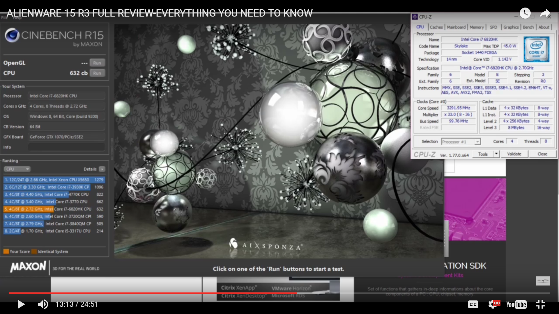
Task: Click the Core VID value 1.142 V
Action: [x=505, y=59]
